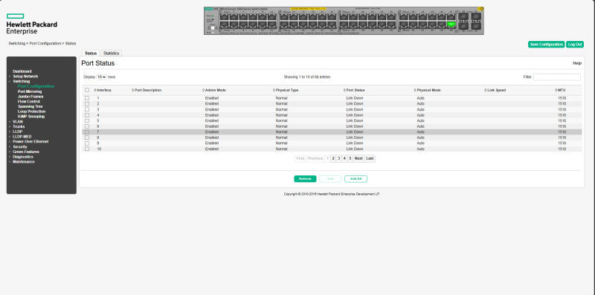Click the Edit All button
The image size is (595, 295).
tap(356, 179)
